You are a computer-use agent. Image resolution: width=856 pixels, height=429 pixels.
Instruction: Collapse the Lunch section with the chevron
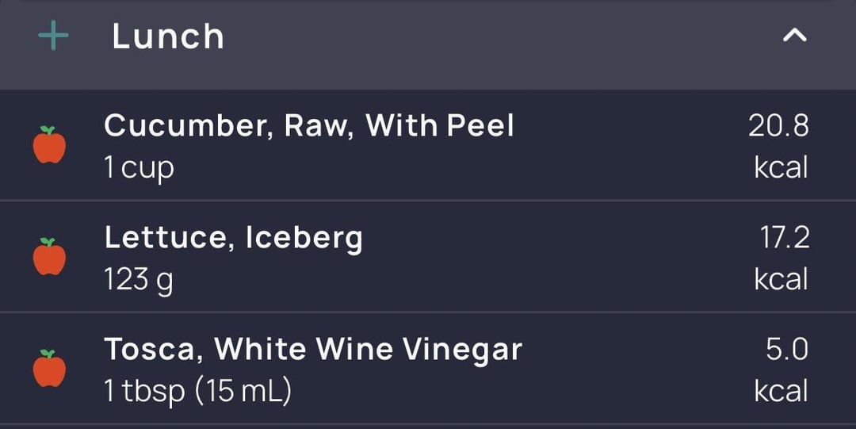tap(795, 36)
